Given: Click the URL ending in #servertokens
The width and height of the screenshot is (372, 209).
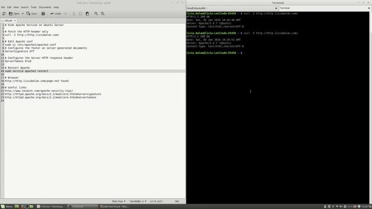Looking at the screenshot, I should tap(51, 98).
